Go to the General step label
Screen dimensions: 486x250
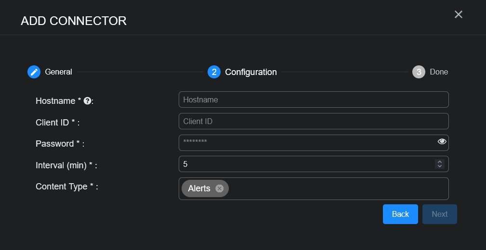coord(58,72)
